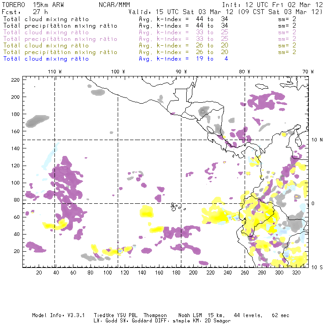The image size is (325, 325).
Task: Click the olive 'Total cloud mixing ratio' legend label
Action: (x=46, y=46)
